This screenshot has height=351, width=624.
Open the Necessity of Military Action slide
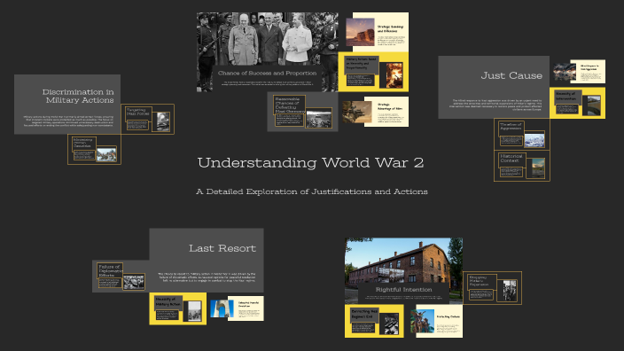click(178, 308)
